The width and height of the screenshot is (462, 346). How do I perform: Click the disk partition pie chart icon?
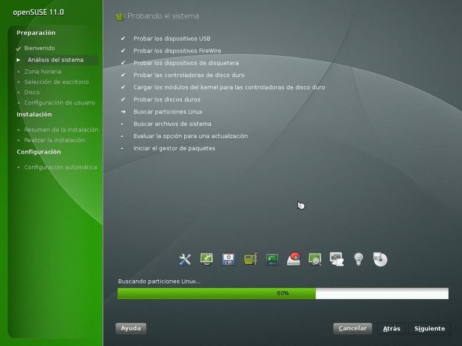coord(293,259)
